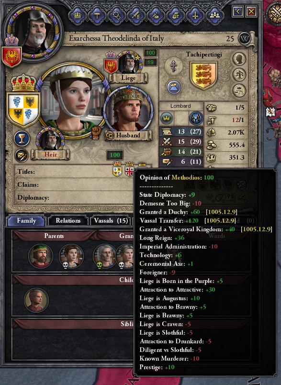Viewport: 281px width, 385px height.
Task: Open the dynasty members head icon
Action: click(x=239, y=59)
